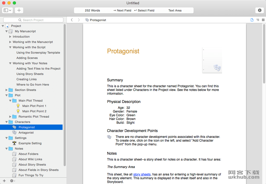This screenshot has width=266, height=184.
Task: Switch to single document view icon
Action: point(252,20)
